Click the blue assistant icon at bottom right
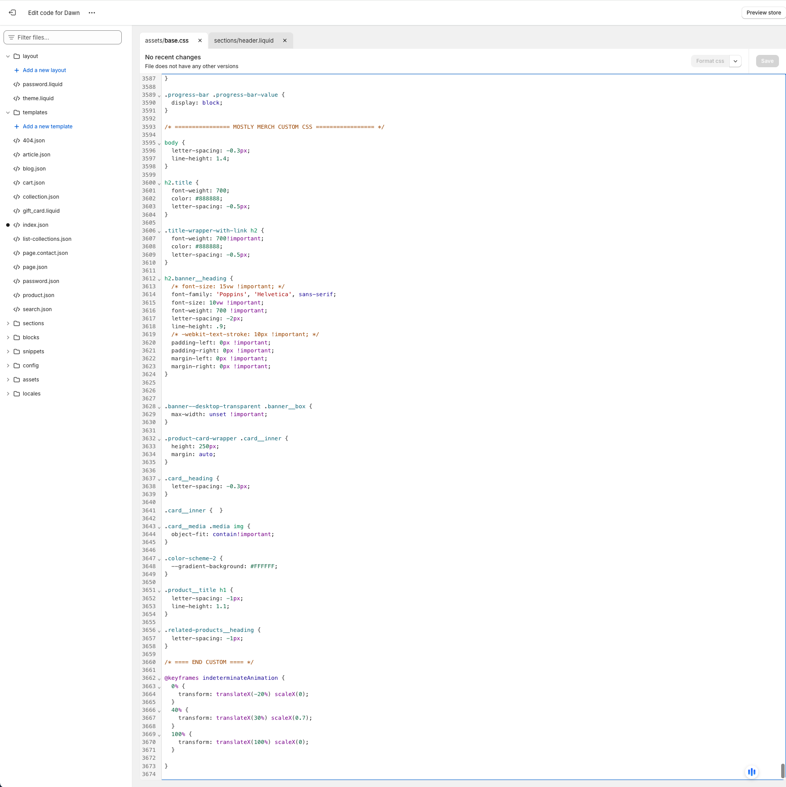The width and height of the screenshot is (786, 787). (752, 772)
